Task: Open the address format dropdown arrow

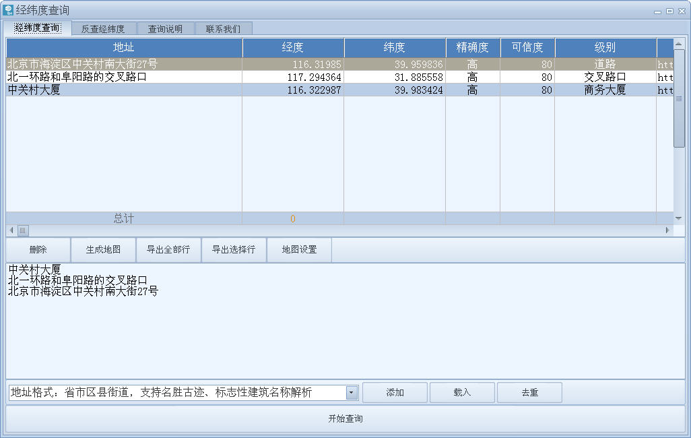Action: [x=352, y=393]
